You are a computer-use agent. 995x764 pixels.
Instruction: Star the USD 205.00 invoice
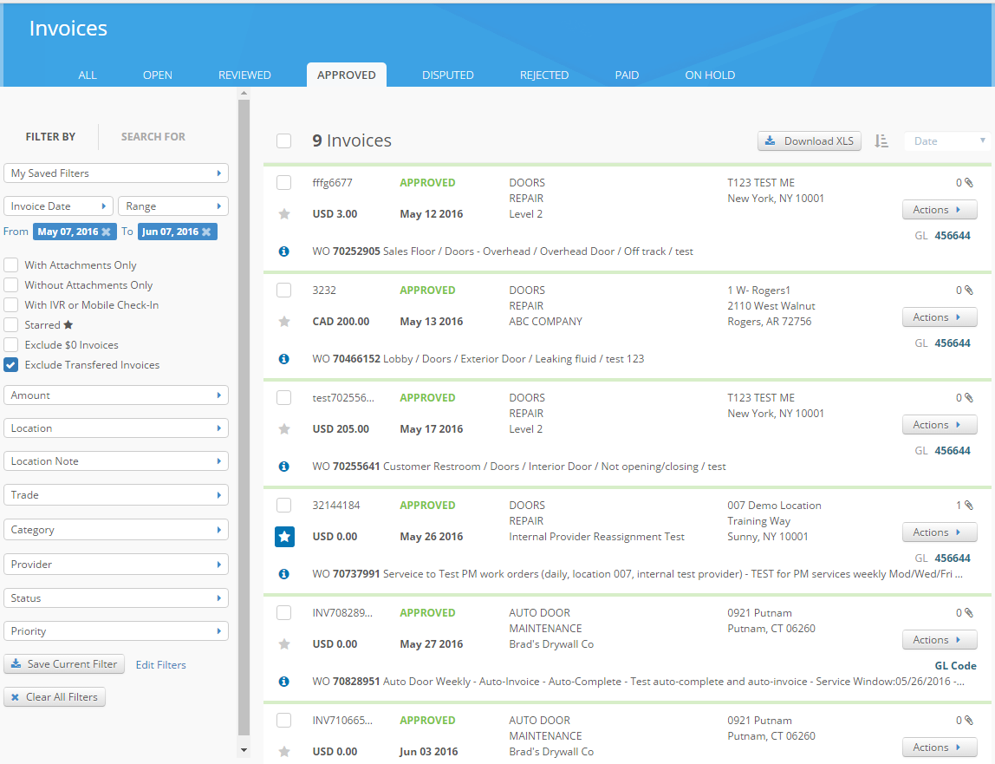[x=284, y=428]
